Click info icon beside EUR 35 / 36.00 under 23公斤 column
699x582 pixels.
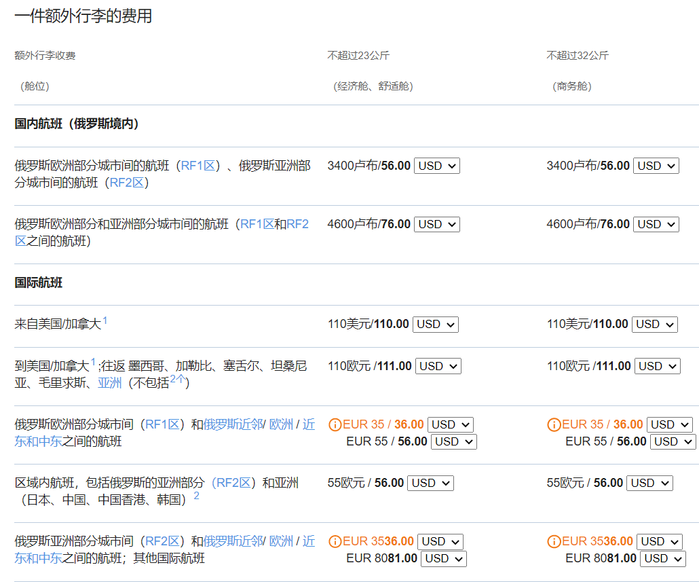coord(335,425)
